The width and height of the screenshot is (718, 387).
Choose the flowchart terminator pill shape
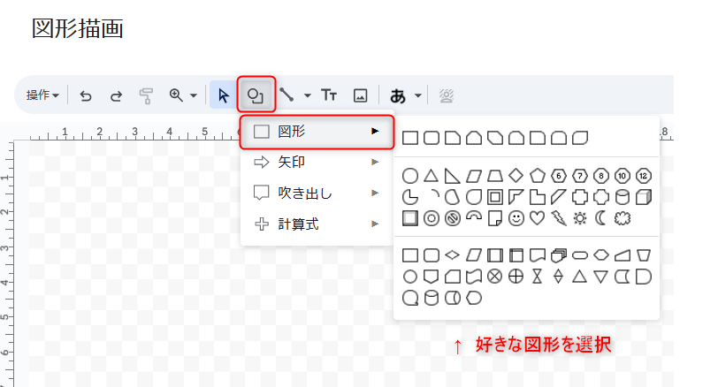(x=580, y=255)
